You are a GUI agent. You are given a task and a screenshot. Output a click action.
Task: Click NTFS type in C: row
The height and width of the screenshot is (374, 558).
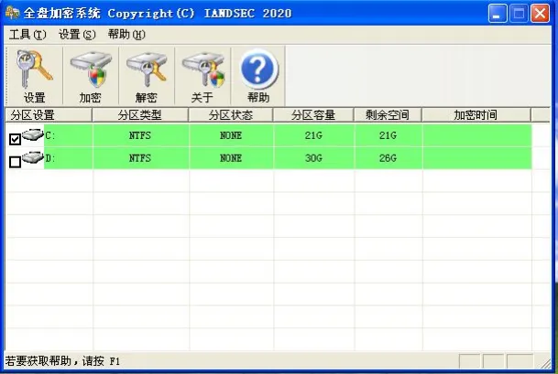click(140, 135)
